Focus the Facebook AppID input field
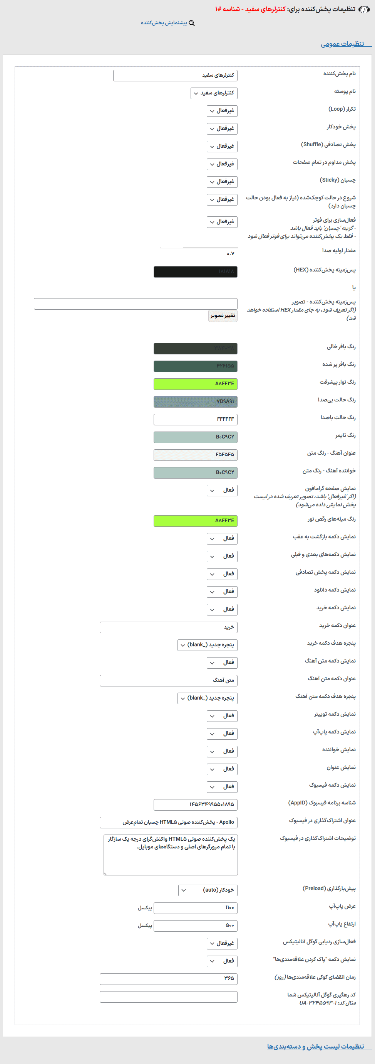375x1064 pixels. 195,804
